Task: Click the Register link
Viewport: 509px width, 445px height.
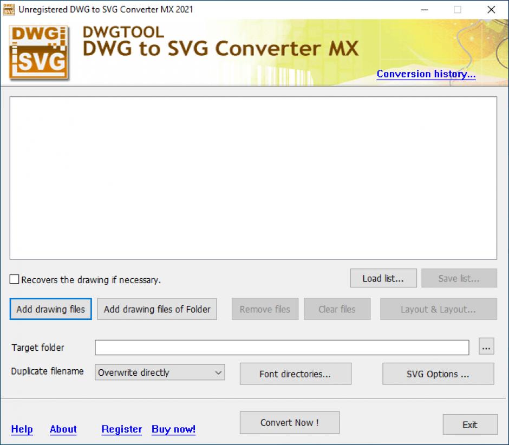Action: tap(122, 429)
